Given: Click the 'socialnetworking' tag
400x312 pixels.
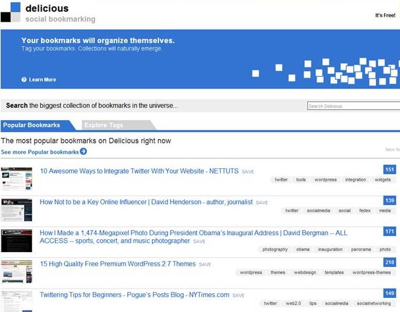Looking at the screenshot, I should pyautogui.click(x=374, y=304).
